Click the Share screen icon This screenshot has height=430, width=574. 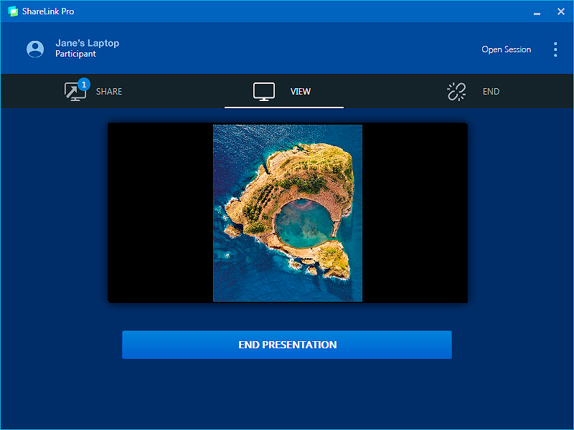[74, 92]
